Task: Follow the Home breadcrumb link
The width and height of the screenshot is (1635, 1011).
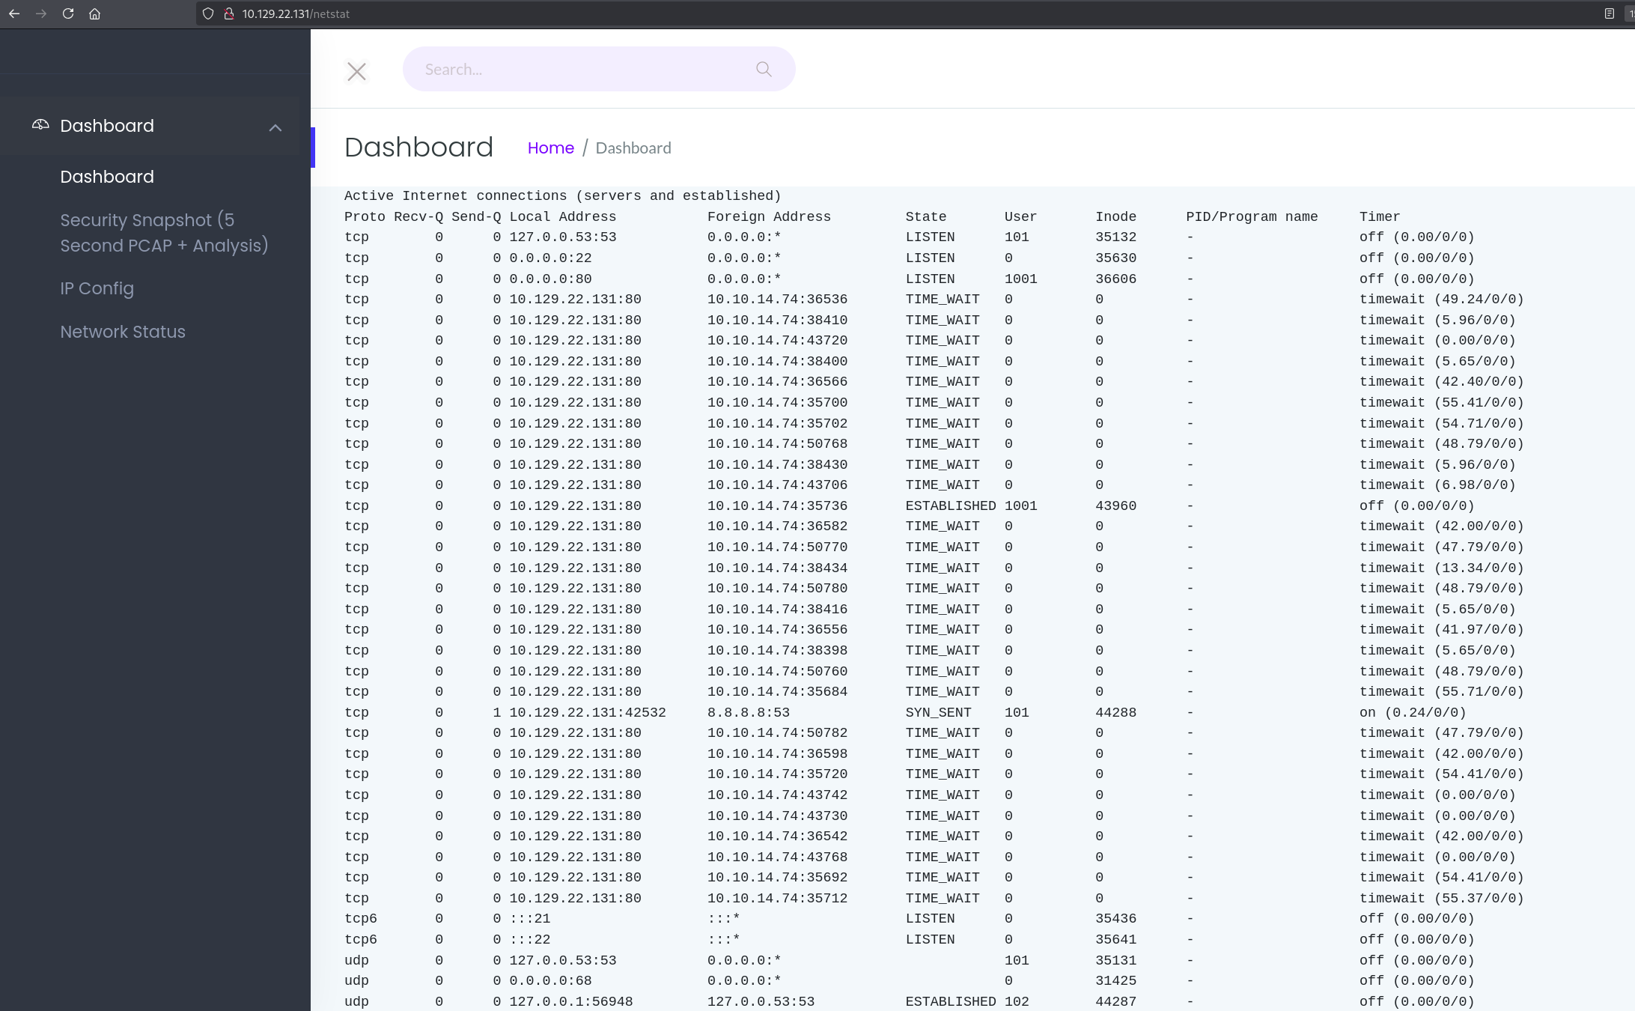Action: tap(550, 148)
